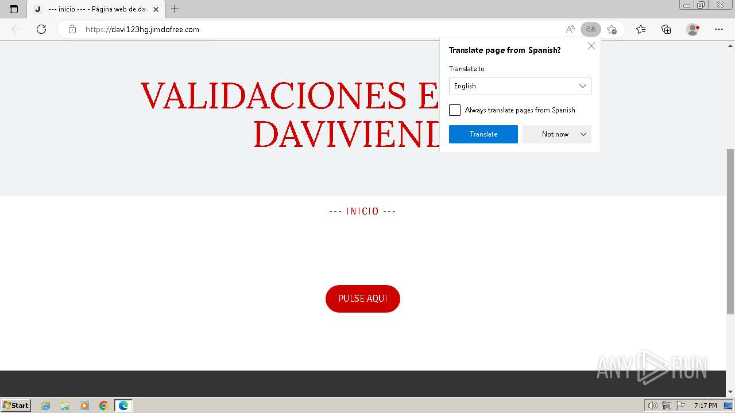Open the Windows Start menu
Viewport: 735px width, 413px height.
pyautogui.click(x=16, y=405)
